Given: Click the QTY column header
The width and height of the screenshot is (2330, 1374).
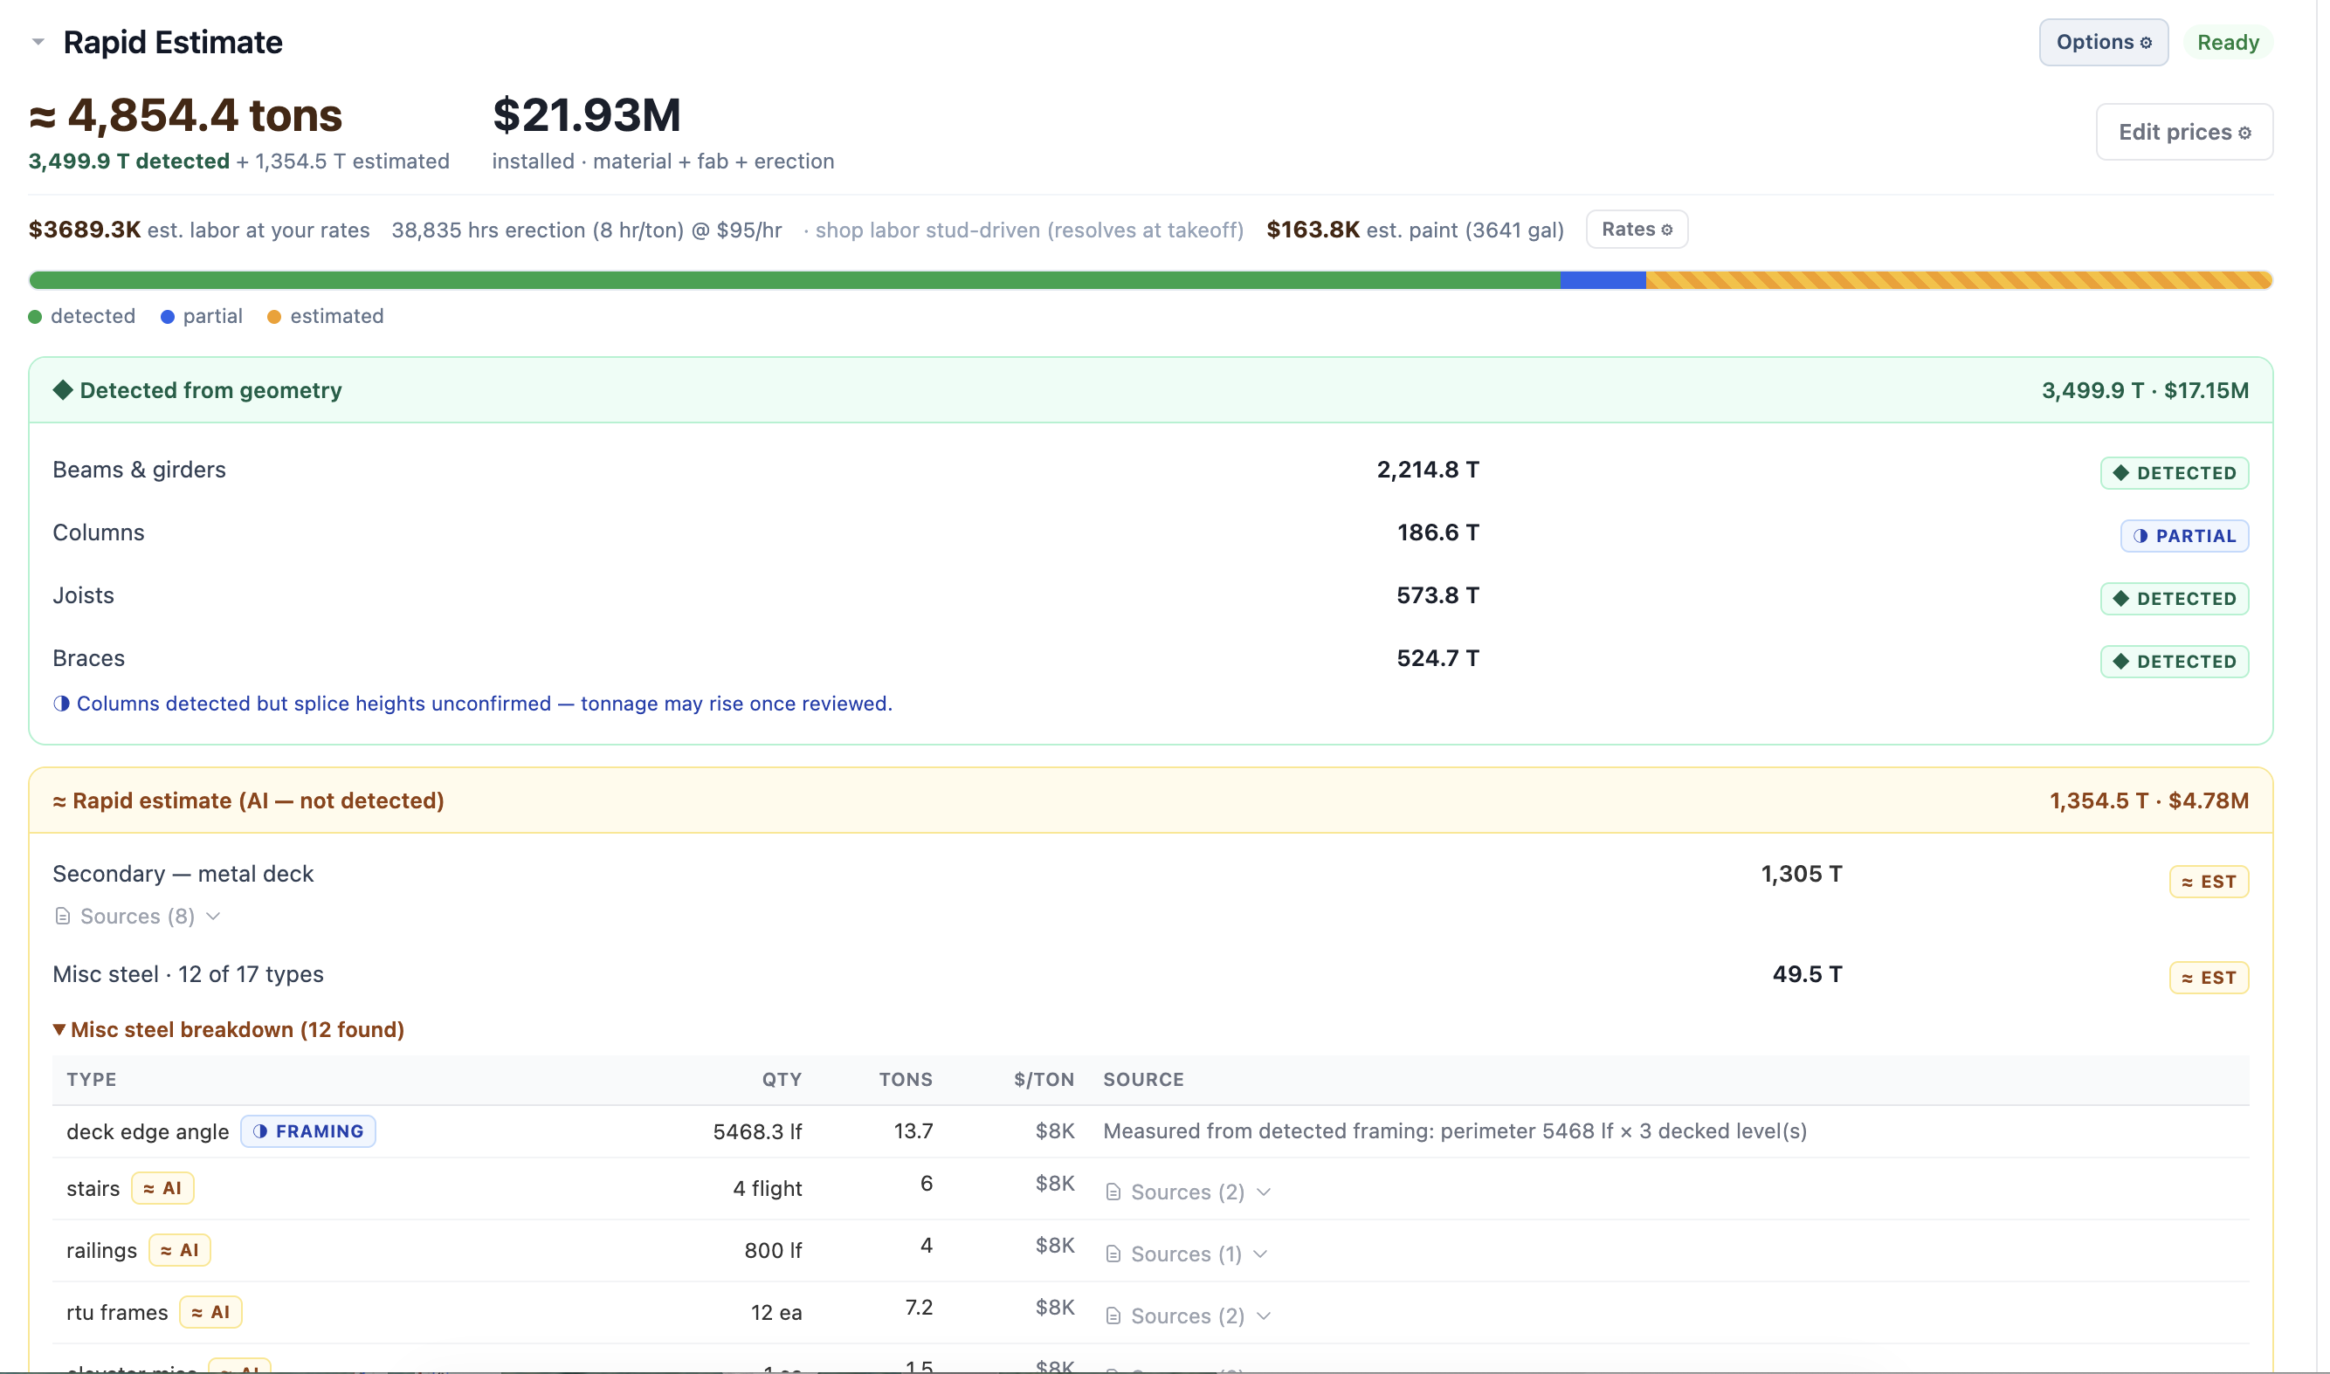Looking at the screenshot, I should tap(782, 1080).
